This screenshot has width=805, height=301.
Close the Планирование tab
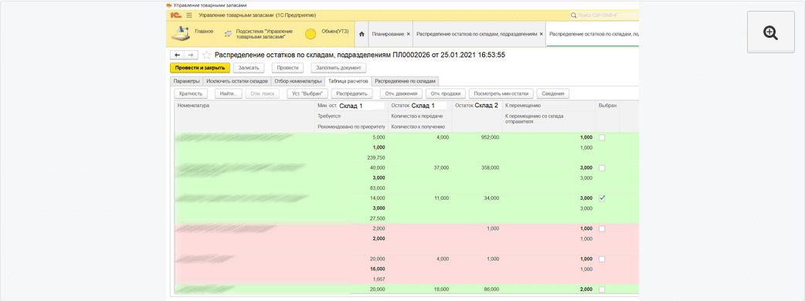coord(408,34)
